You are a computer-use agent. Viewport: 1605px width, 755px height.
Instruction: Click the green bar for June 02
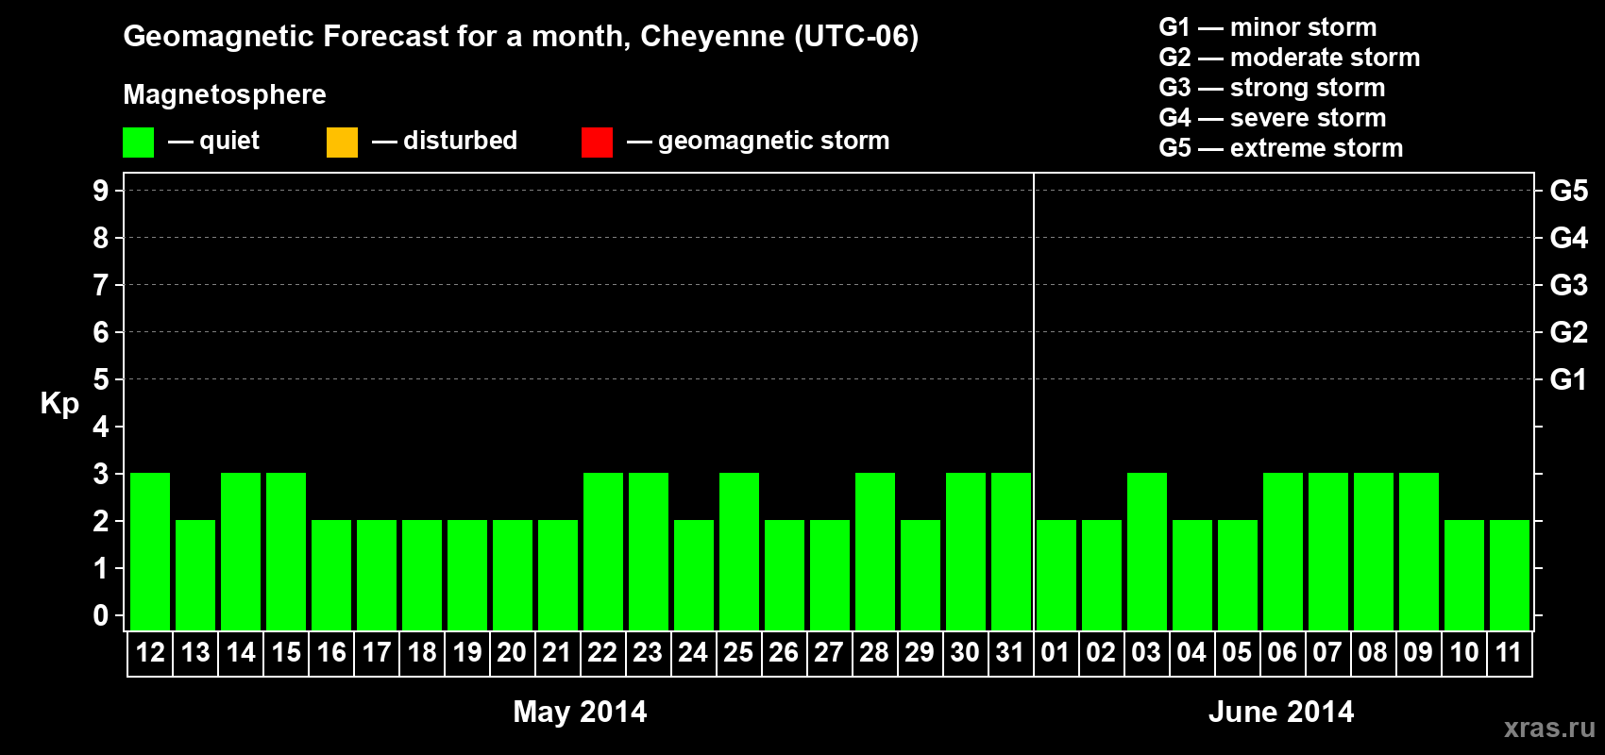click(x=1102, y=575)
